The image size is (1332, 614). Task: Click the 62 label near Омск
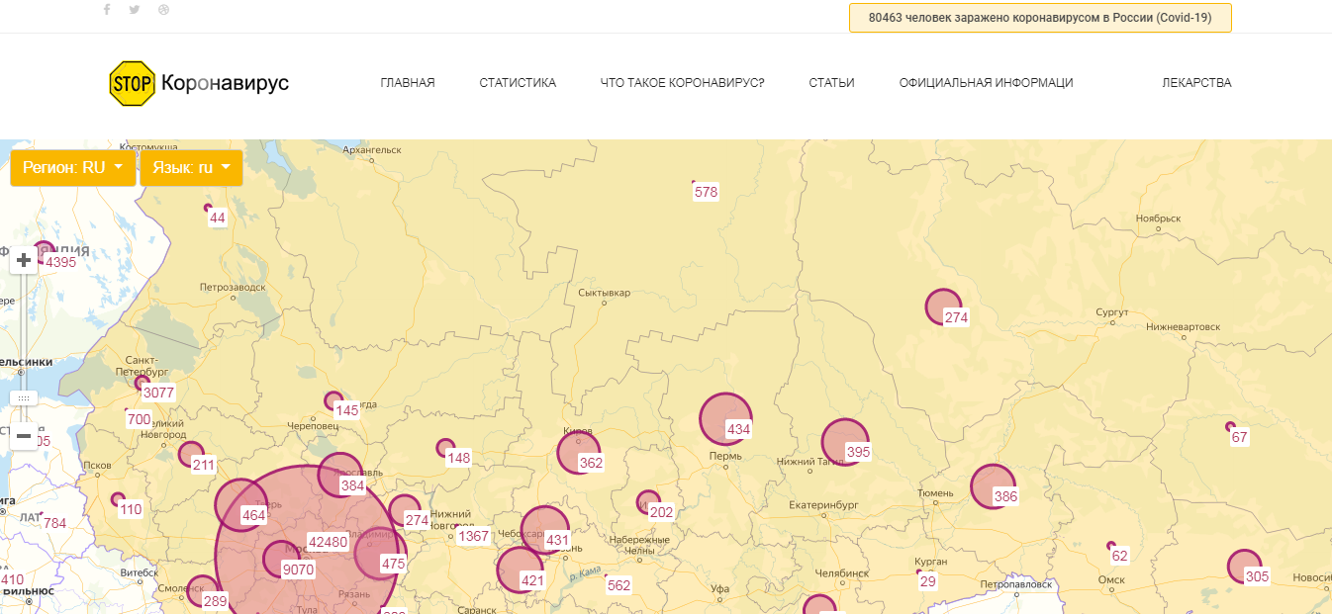coord(1120,556)
